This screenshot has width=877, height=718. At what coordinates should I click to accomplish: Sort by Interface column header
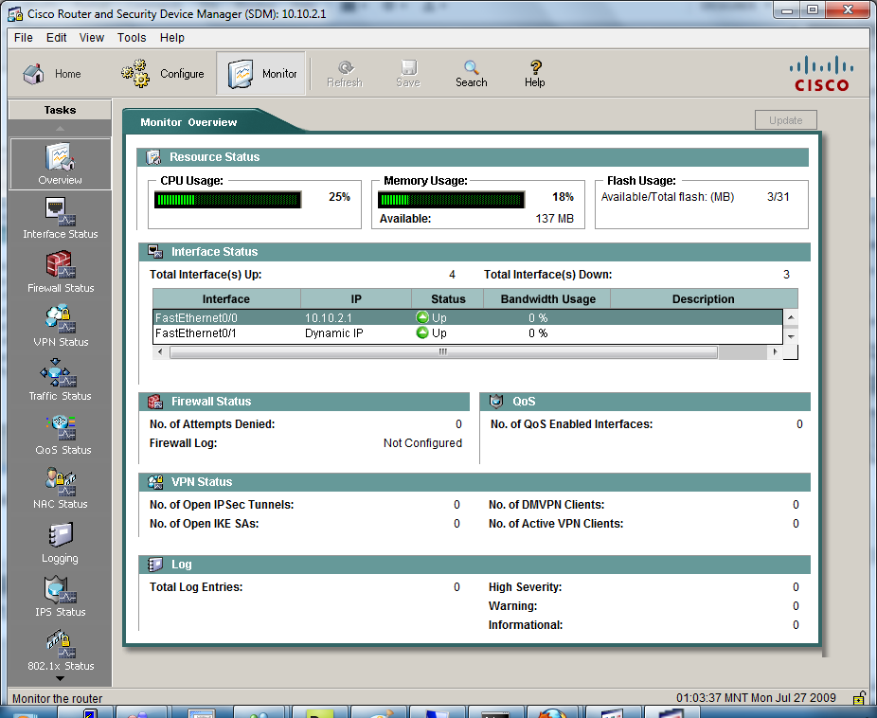(226, 299)
